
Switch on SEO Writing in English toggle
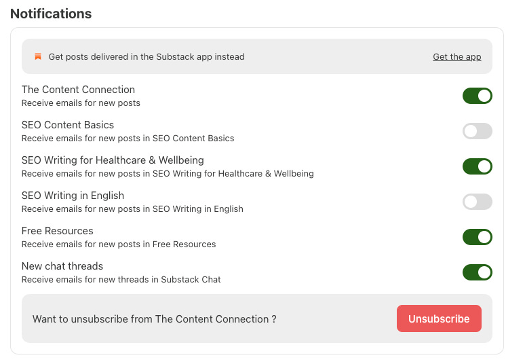477,202
